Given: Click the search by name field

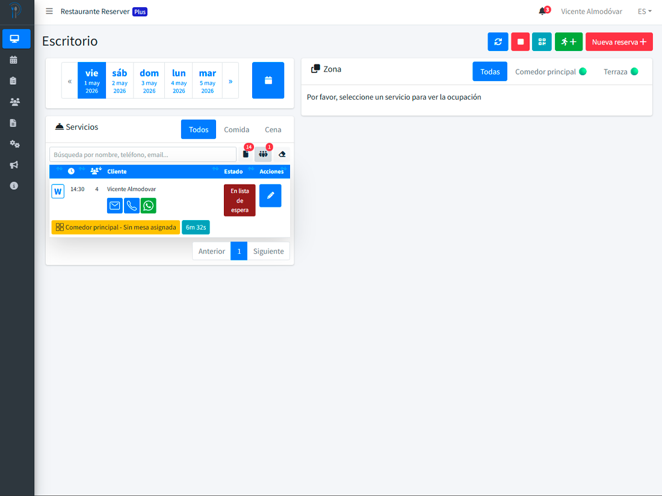Looking at the screenshot, I should pos(143,155).
